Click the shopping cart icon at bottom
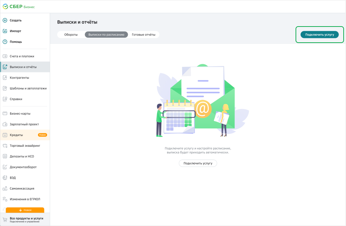The image size is (346, 226). click(x=5, y=220)
